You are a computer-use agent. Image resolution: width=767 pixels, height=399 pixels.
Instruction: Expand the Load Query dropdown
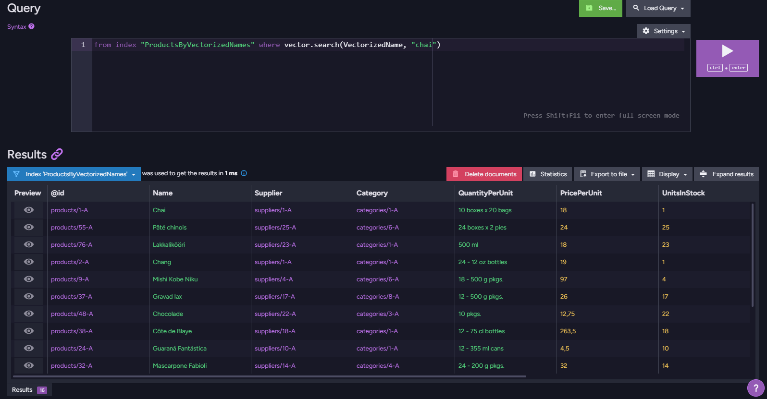tap(658, 8)
